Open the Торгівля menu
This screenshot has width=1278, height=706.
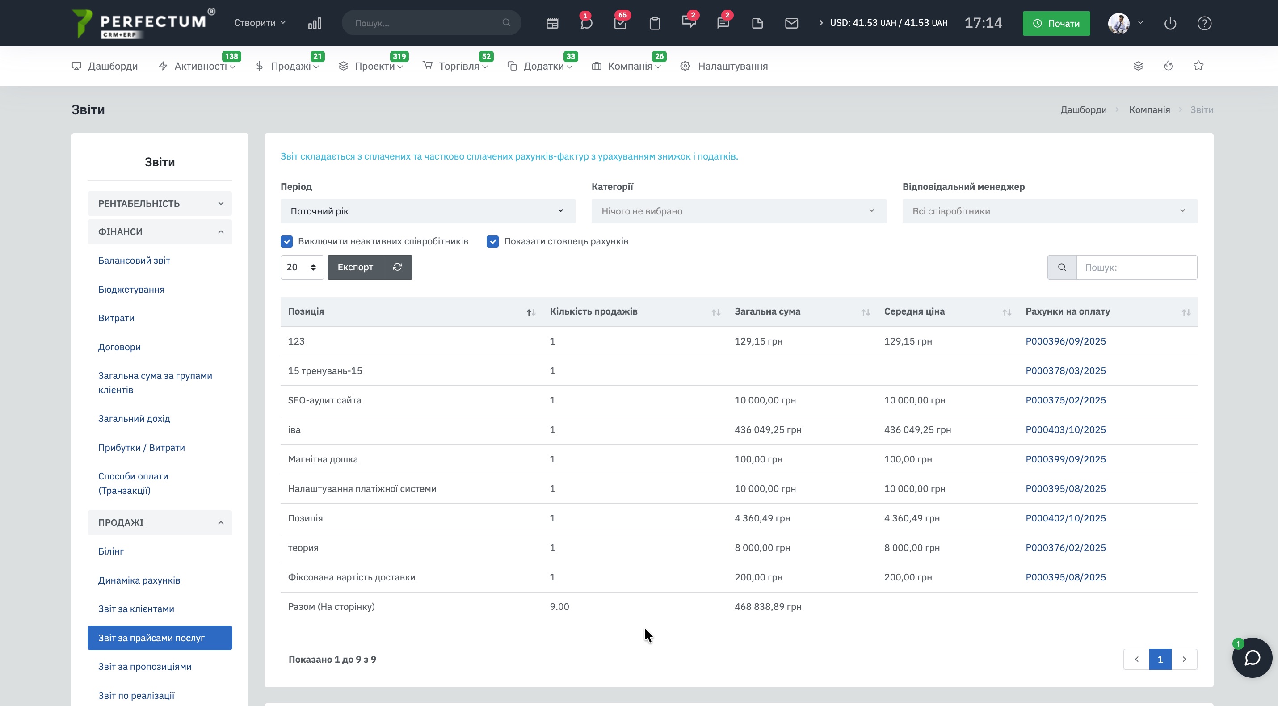pos(458,67)
